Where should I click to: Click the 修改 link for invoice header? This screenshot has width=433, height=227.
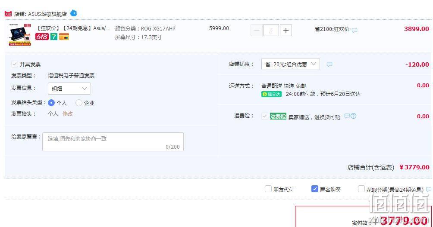68,113
